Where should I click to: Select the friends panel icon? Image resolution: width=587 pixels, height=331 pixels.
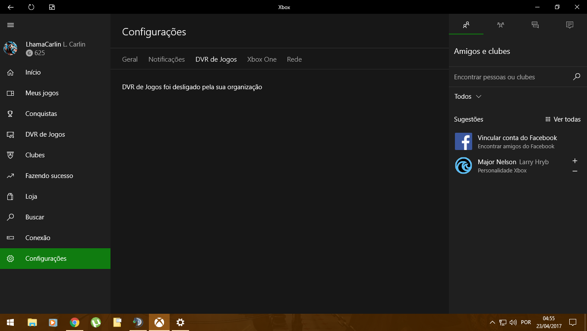[x=466, y=25]
